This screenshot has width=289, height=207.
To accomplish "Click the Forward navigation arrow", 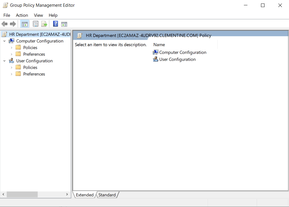I will (12, 24).
